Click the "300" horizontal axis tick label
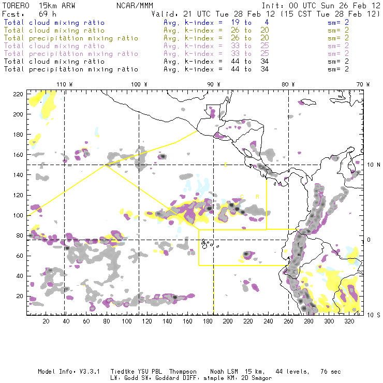Image resolution: width=383 pixels, height=383 pixels. (x=329, y=321)
